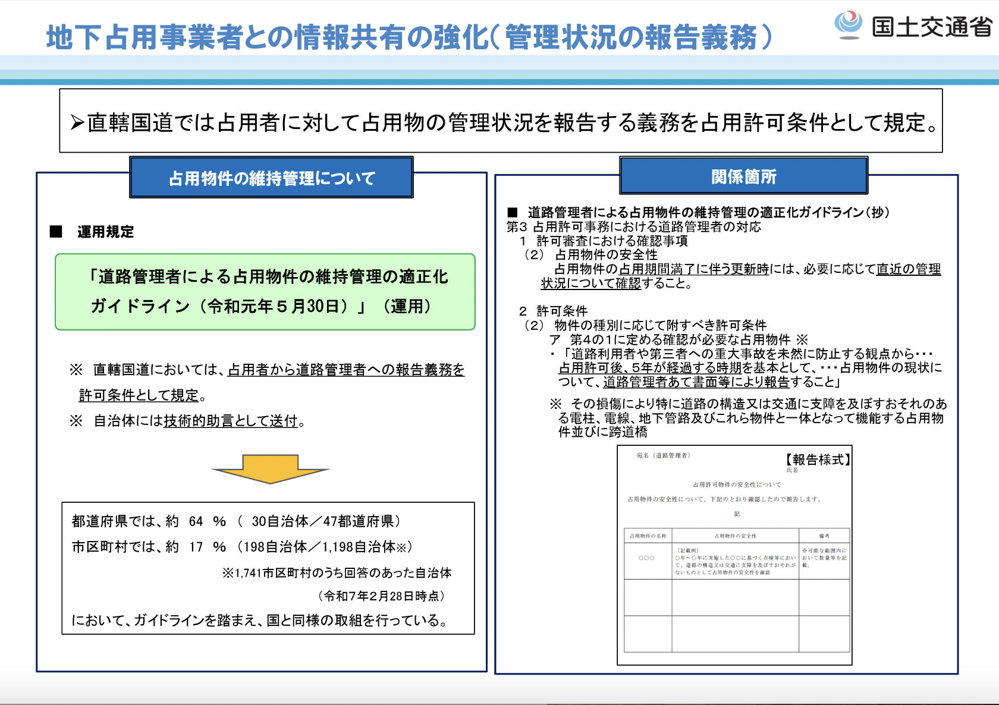This screenshot has height=705, width=999.
Task: Click underlined text 許可条件として規定
Action: tap(139, 395)
